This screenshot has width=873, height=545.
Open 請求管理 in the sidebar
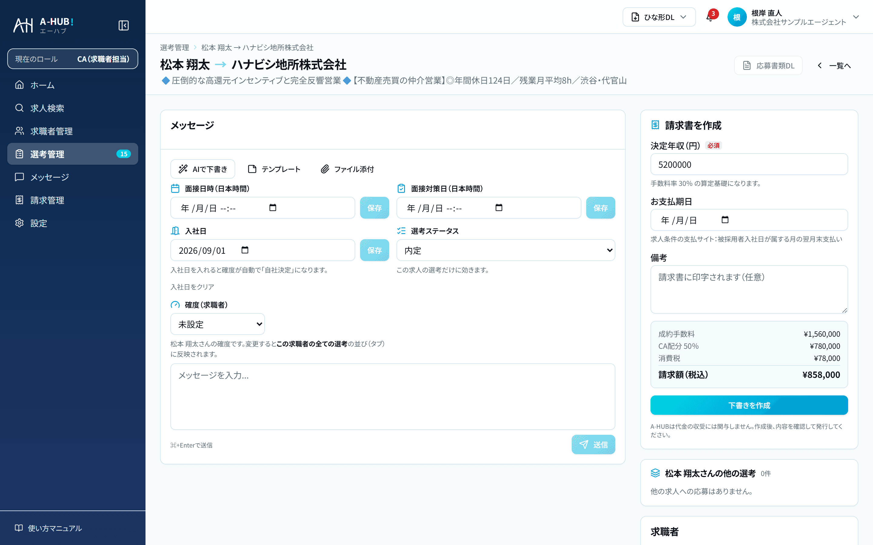[x=72, y=200]
